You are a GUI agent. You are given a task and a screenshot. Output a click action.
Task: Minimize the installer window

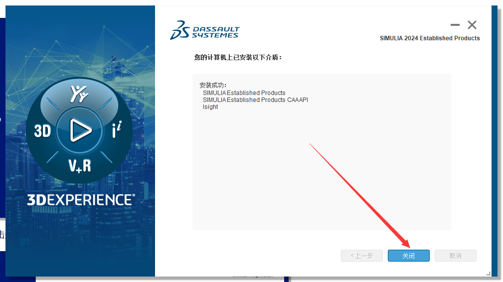[455, 25]
